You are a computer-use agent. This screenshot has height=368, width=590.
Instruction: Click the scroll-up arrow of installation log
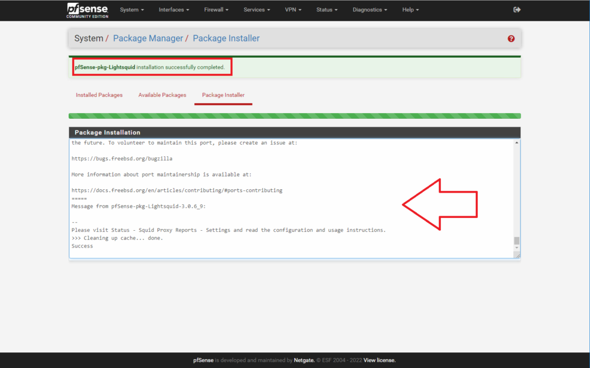(x=517, y=142)
